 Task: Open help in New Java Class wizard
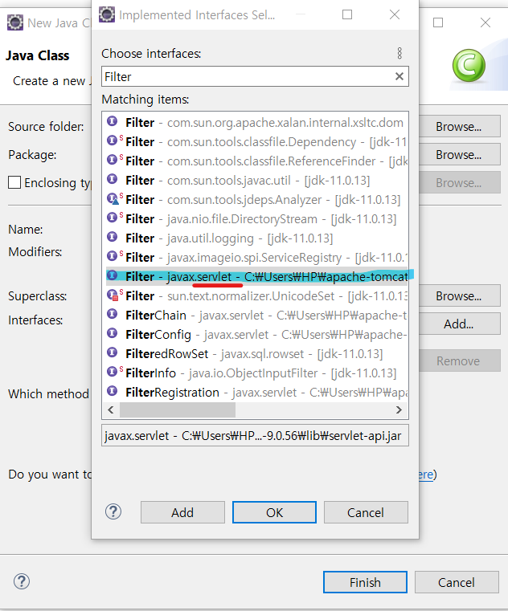click(22, 581)
